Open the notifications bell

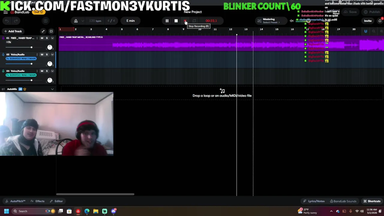tap(380, 21)
